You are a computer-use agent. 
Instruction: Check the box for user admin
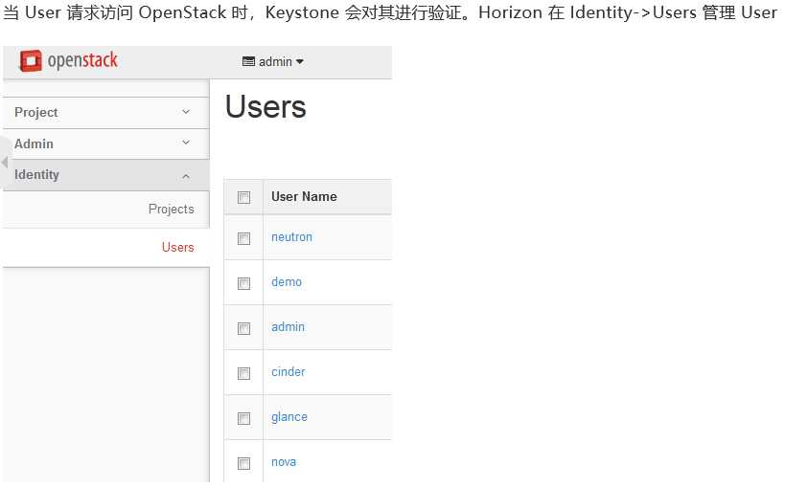point(243,328)
